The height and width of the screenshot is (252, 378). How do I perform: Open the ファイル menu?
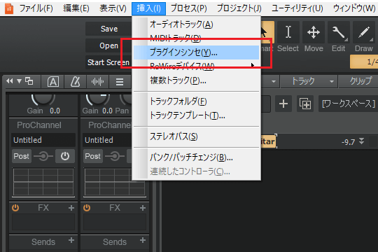pyautogui.click(x=36, y=8)
